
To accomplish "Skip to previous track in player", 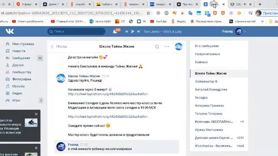I will click(x=126, y=32).
